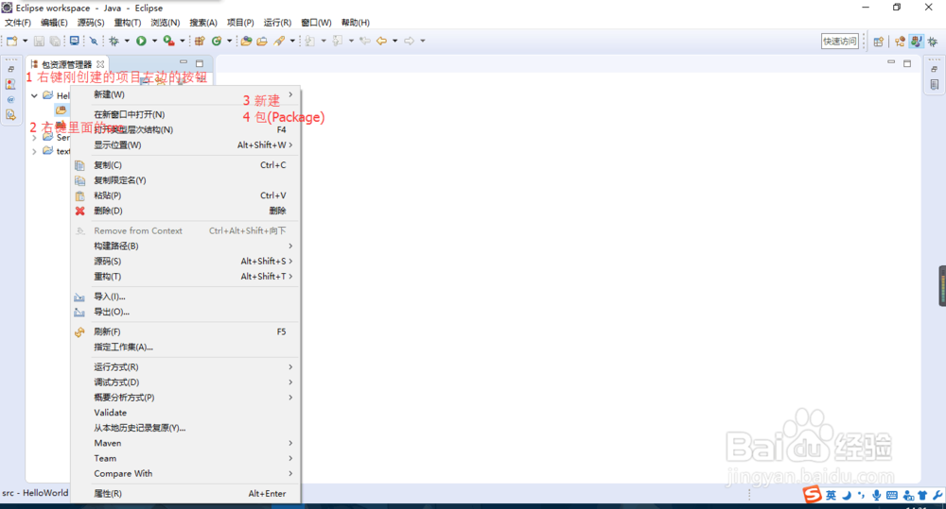Click Validate in the context menu

point(185,413)
